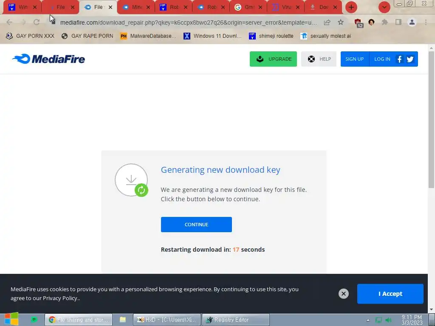Screen dimensions: 435x326
Task: Log in with Twitter icon
Action: pos(410,59)
